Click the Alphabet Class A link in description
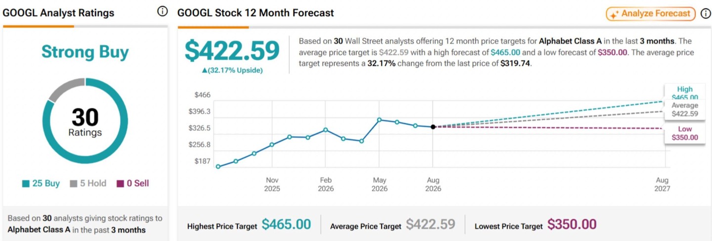The width and height of the screenshot is (712, 241). (570, 41)
